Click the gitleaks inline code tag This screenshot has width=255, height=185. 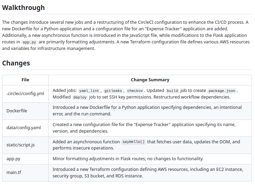113,91
